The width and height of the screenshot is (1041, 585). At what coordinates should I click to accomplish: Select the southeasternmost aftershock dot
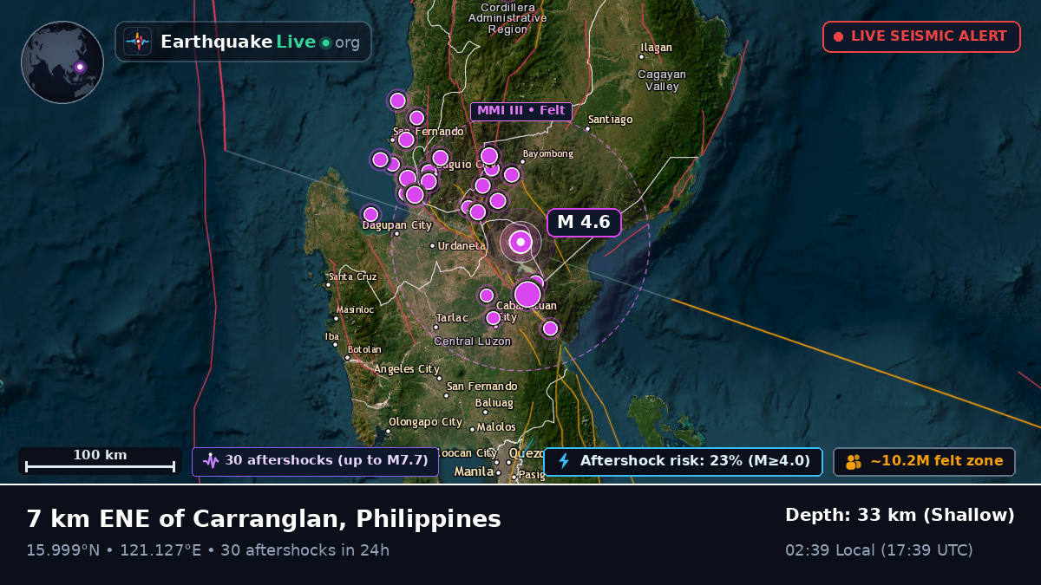[550, 328]
